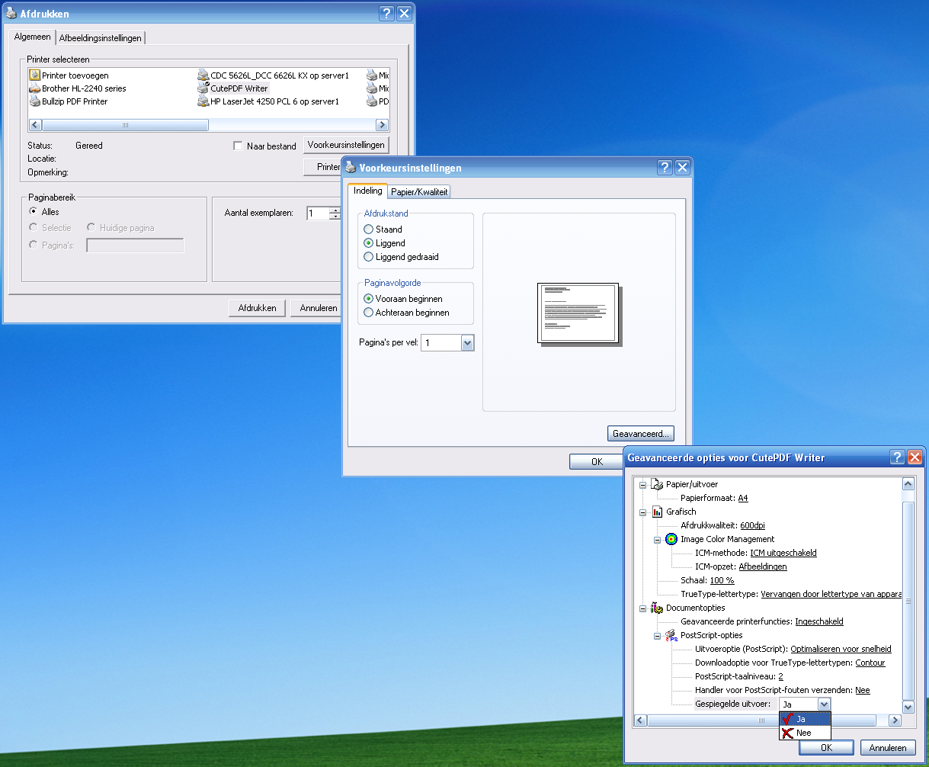
Task: Collapse the Image Color Management node
Action: pos(656,539)
